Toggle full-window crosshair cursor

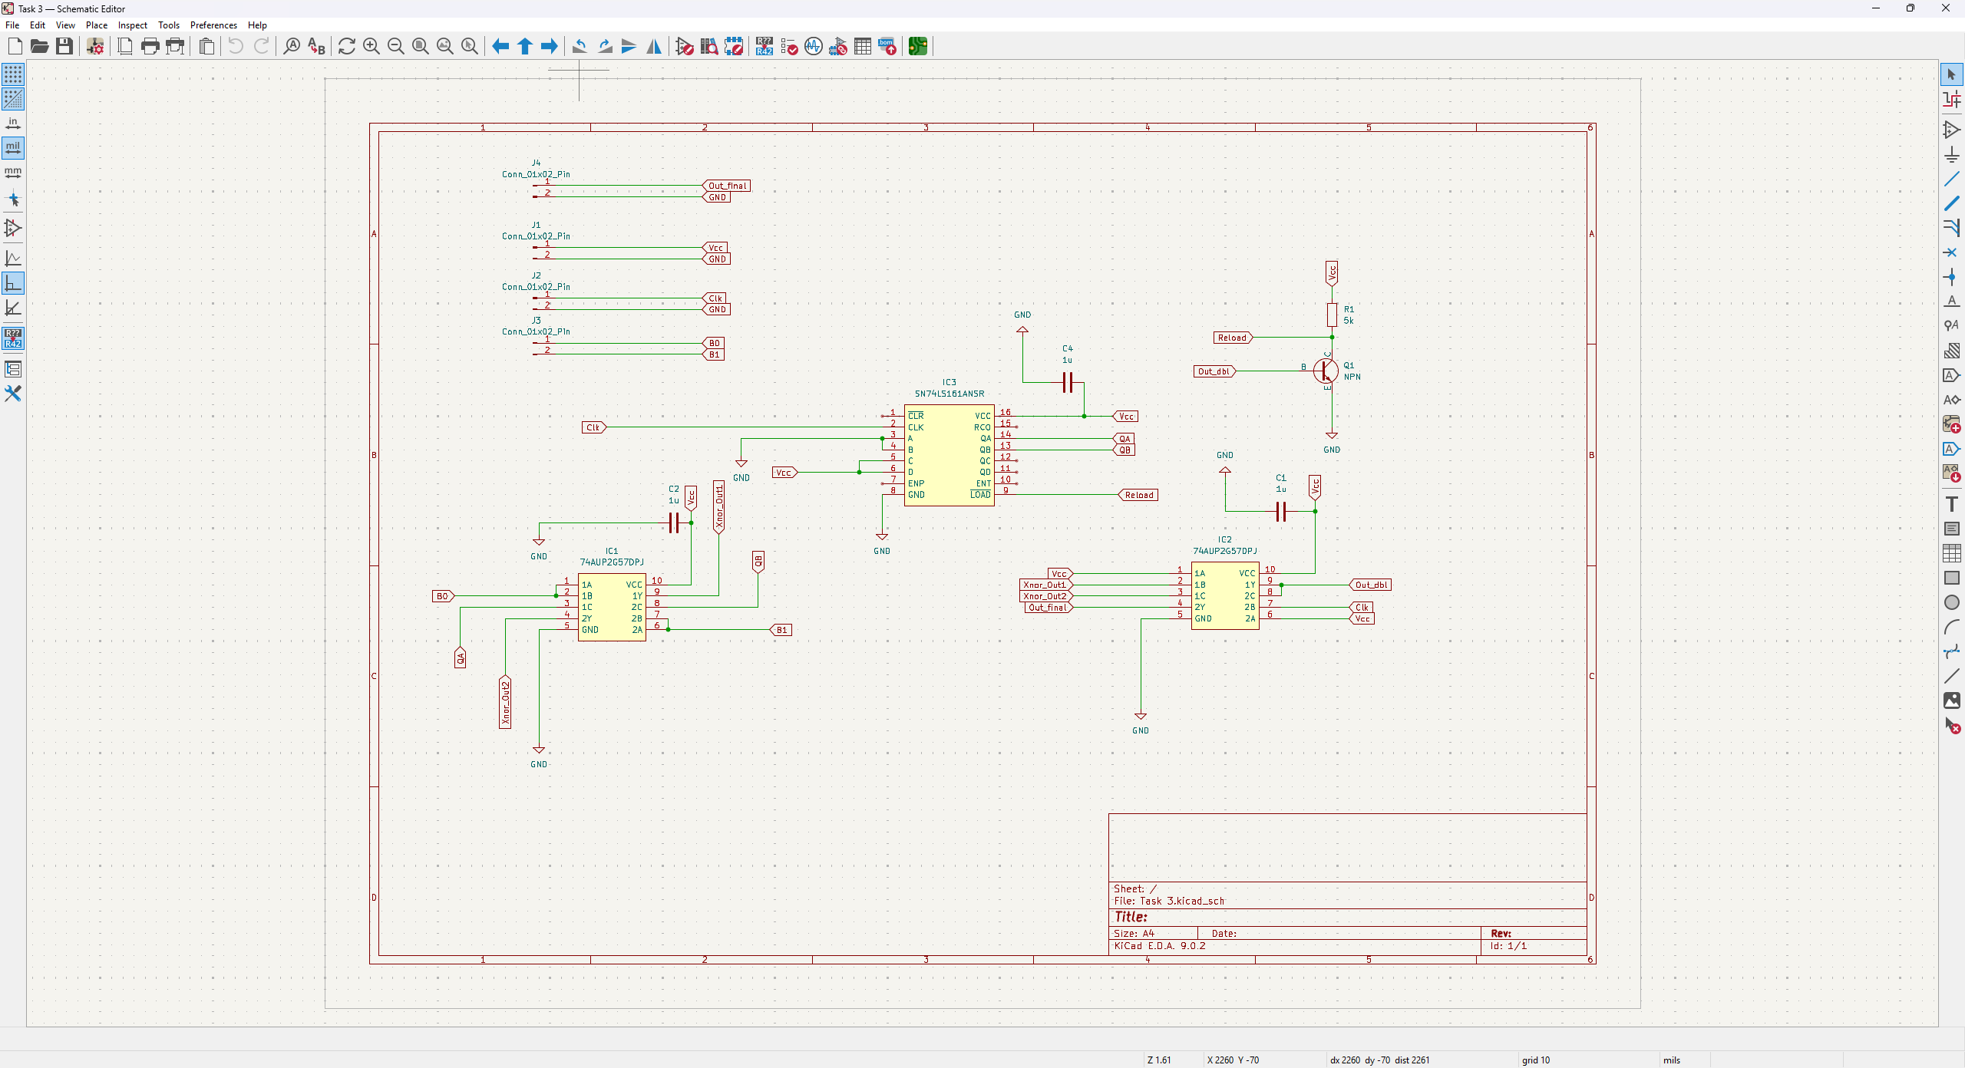(x=13, y=199)
